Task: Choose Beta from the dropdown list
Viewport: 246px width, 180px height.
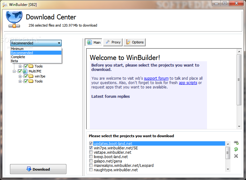Action: [x=36, y=61]
